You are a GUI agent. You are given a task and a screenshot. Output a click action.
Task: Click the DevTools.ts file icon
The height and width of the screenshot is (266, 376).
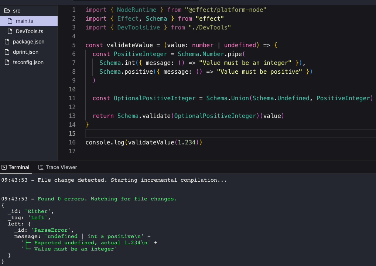click(10, 31)
